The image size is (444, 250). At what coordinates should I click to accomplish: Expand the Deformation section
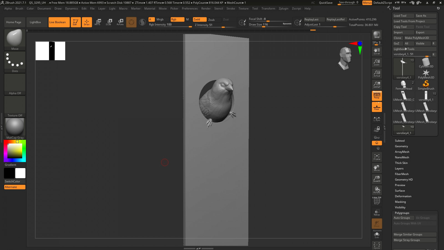[403, 196]
